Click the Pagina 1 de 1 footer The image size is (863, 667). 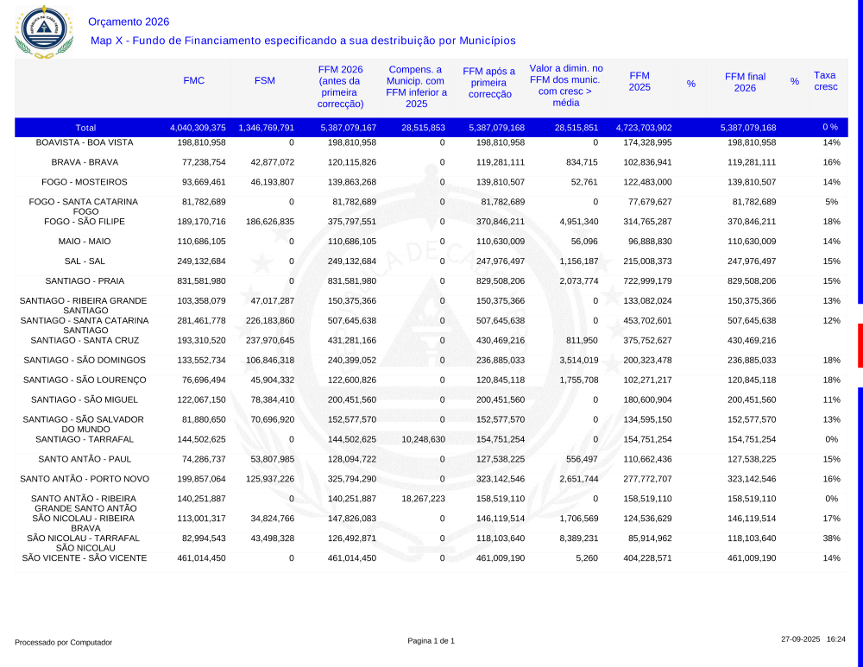[431, 641]
